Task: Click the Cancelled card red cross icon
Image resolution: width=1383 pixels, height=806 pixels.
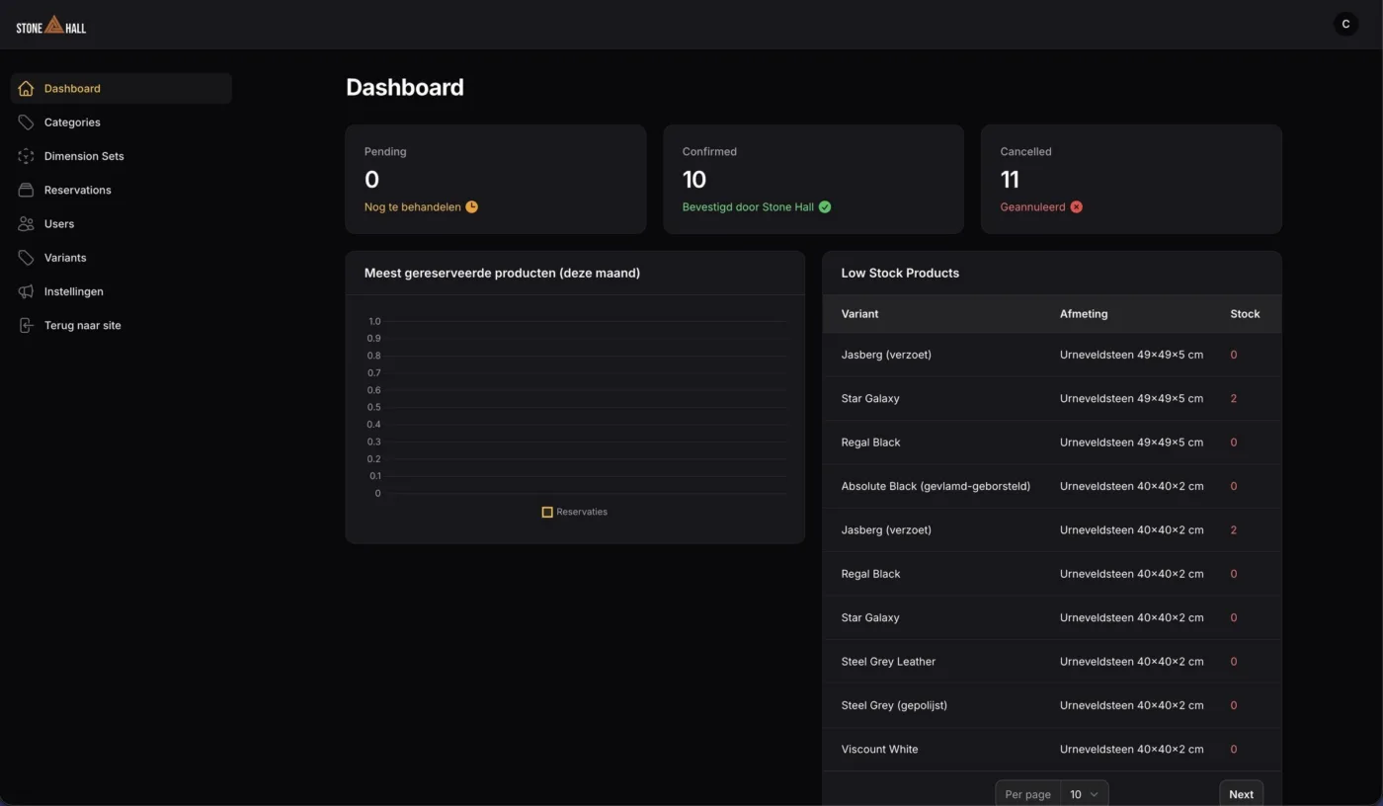Action: pos(1077,207)
